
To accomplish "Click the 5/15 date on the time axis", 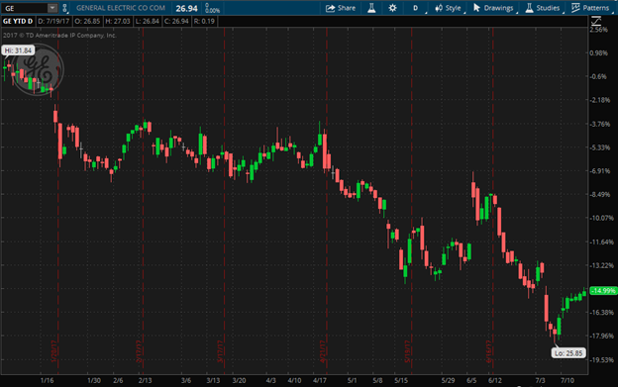I will 401,380.
